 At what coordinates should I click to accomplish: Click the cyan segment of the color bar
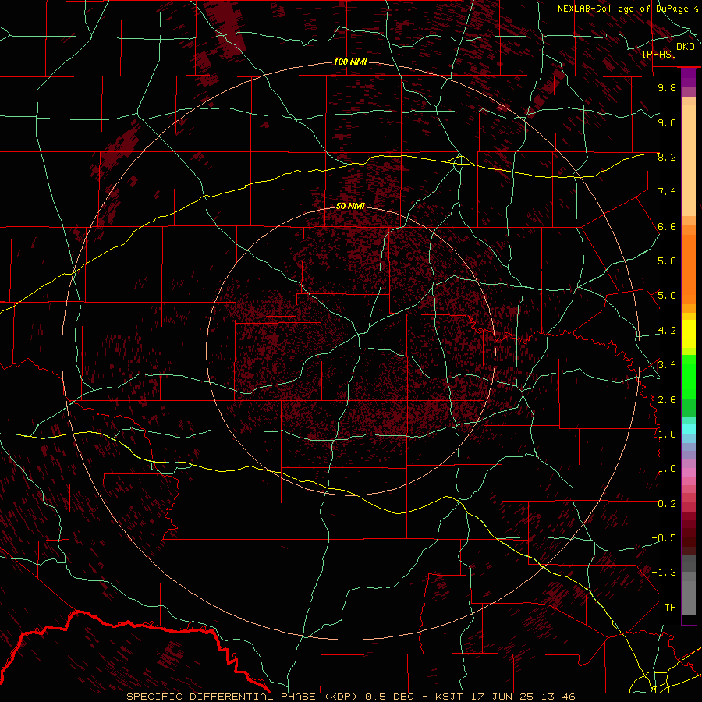[x=689, y=429]
